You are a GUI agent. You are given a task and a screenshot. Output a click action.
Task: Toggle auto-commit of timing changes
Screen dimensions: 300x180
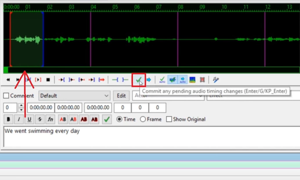point(162,80)
